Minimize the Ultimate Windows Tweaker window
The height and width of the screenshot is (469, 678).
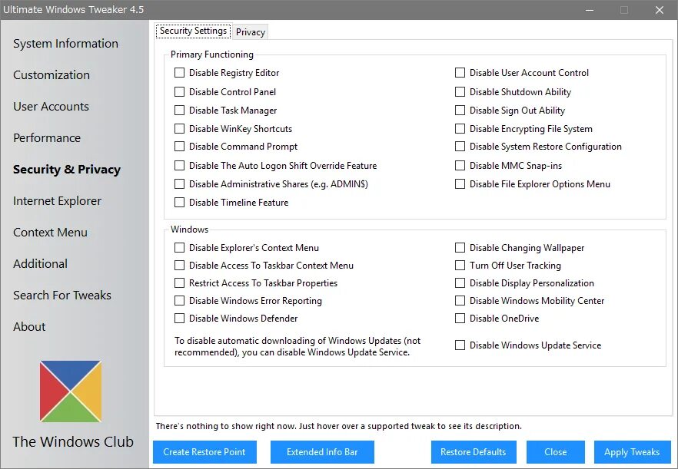(x=590, y=9)
